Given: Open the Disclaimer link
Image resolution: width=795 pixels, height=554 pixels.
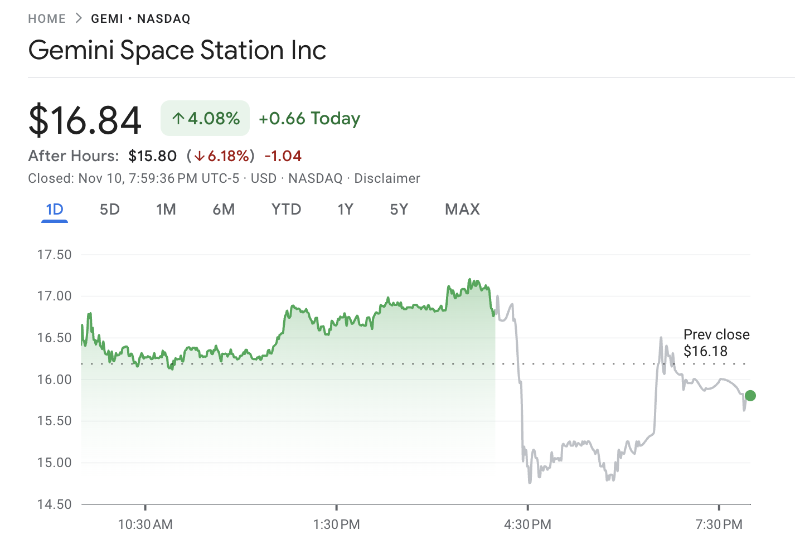Looking at the screenshot, I should pos(387,178).
